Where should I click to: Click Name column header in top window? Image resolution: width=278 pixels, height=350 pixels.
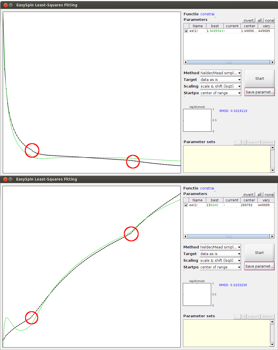point(198,26)
